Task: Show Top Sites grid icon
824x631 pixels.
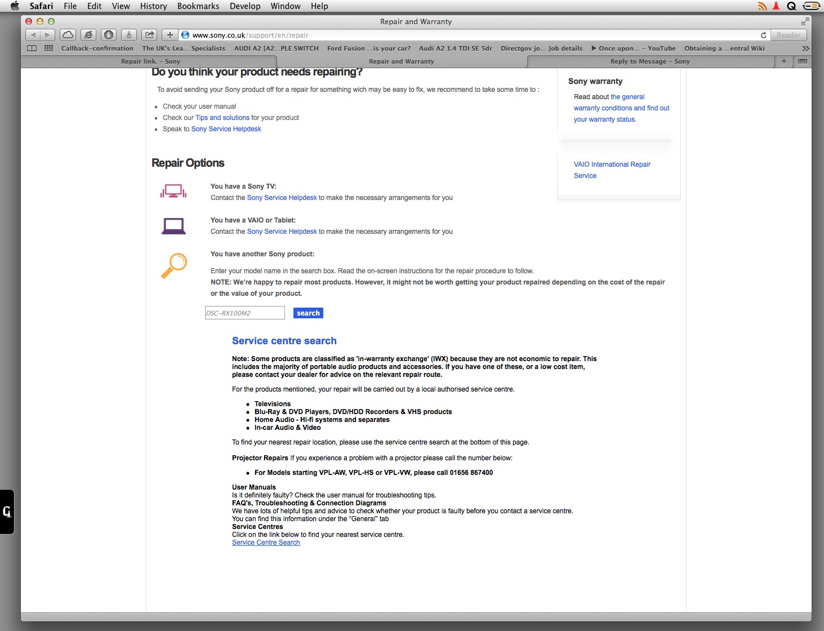Action: pos(49,48)
